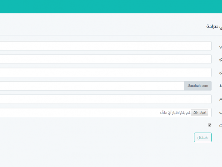Screen dimensions: 222x167
Task: Click the label next to the Sarahah.com field
Action: coord(221,86)
